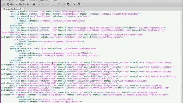Click '@string/accessibility_desc_recent_apps' label value
This screenshot has width=183, height=103.
coord(121,35)
